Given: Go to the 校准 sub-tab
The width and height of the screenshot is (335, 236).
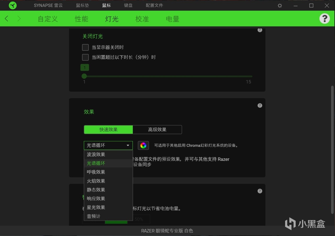Looking at the screenshot, I should click(142, 19).
